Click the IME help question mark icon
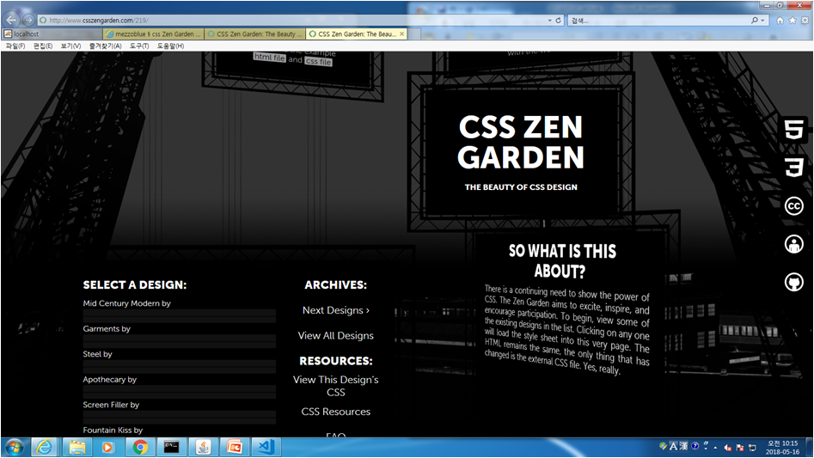This screenshot has width=814, height=458. tap(695, 446)
